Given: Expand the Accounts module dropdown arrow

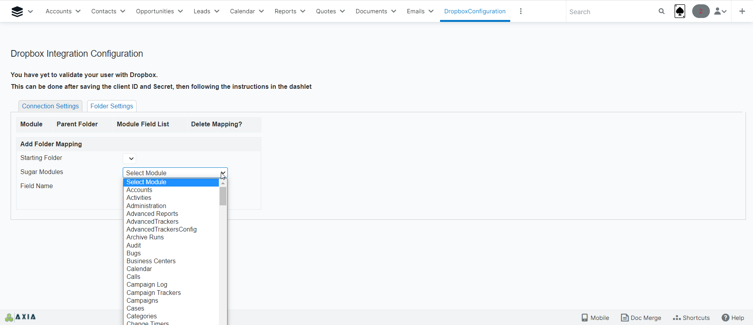Looking at the screenshot, I should (78, 11).
